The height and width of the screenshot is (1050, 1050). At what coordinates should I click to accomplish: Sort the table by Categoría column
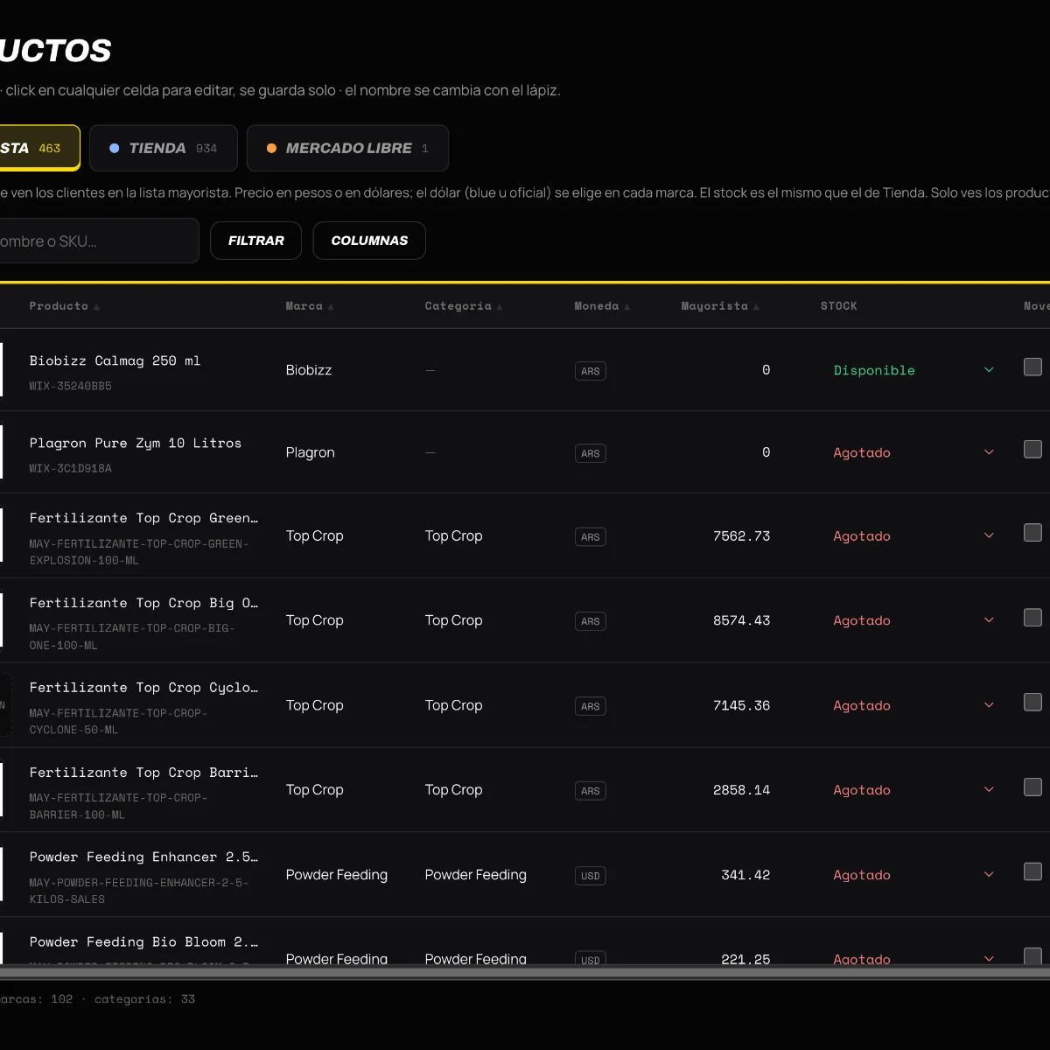tap(464, 306)
